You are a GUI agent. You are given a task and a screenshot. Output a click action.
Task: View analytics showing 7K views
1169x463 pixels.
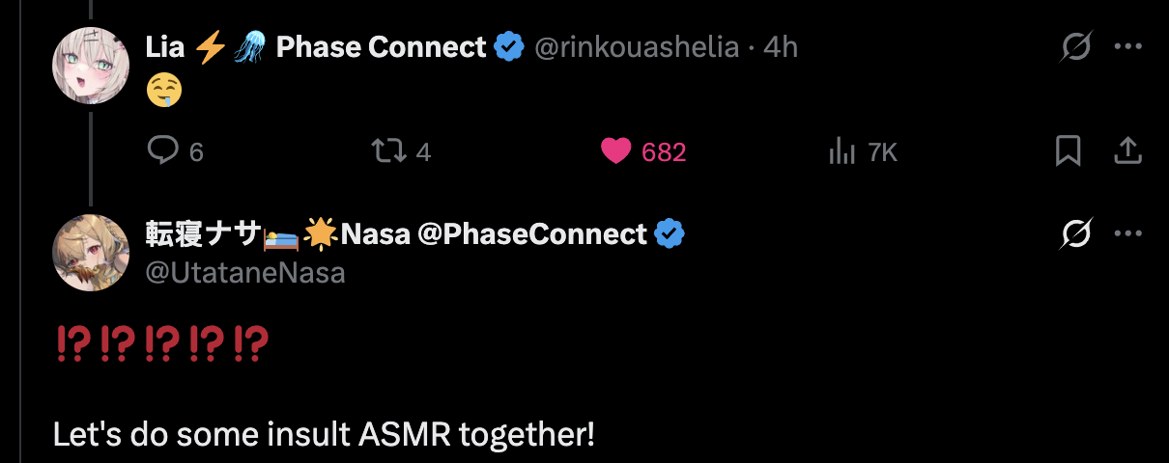tap(843, 150)
